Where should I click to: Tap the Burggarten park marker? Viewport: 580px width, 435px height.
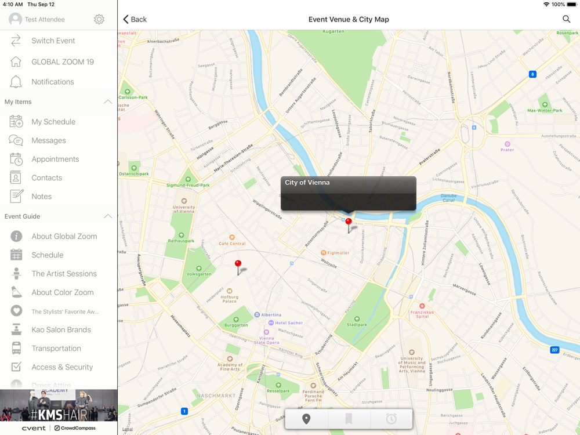(236, 322)
